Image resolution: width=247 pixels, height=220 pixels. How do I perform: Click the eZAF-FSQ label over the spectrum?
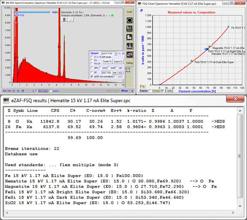19,15
